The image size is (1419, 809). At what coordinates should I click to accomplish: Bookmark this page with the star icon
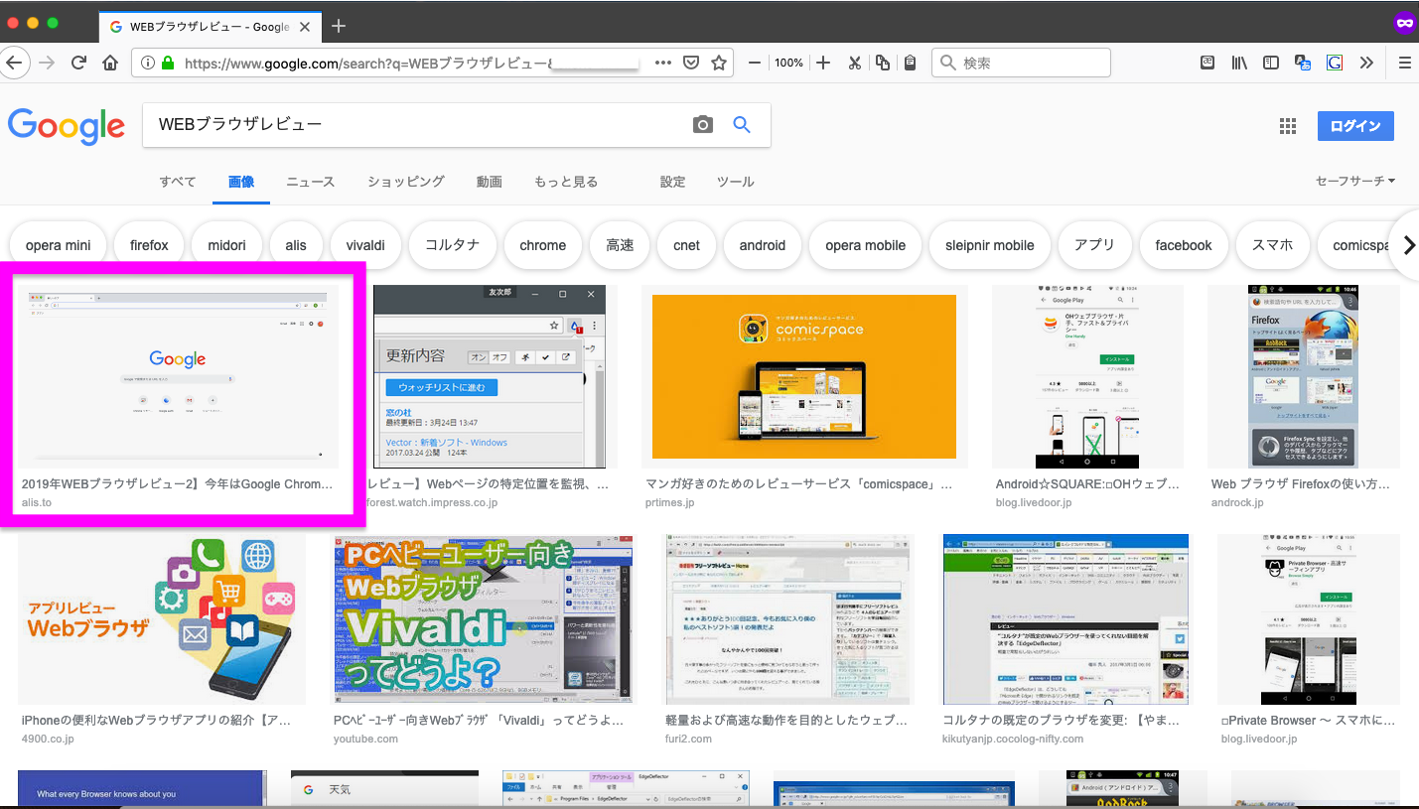pyautogui.click(x=719, y=63)
